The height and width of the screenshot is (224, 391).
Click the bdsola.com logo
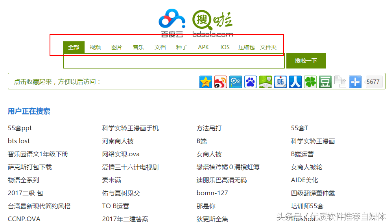tap(213, 24)
